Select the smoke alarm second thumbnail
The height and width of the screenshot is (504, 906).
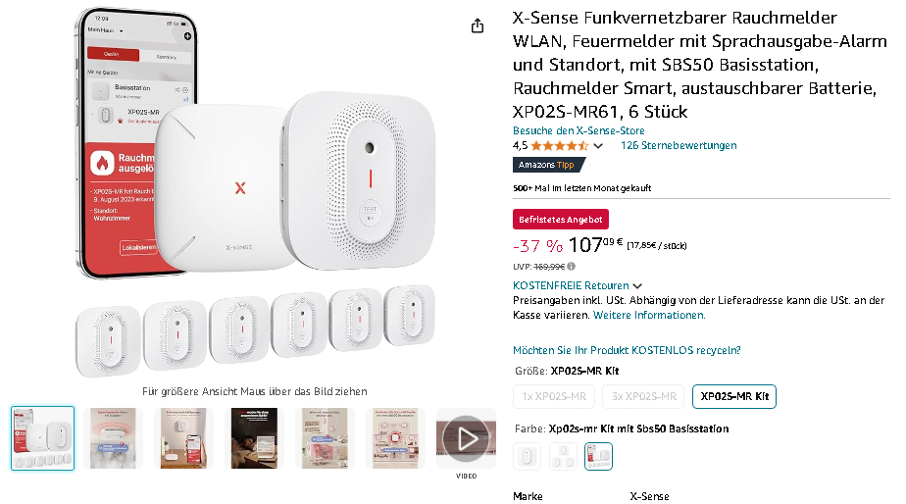[114, 438]
